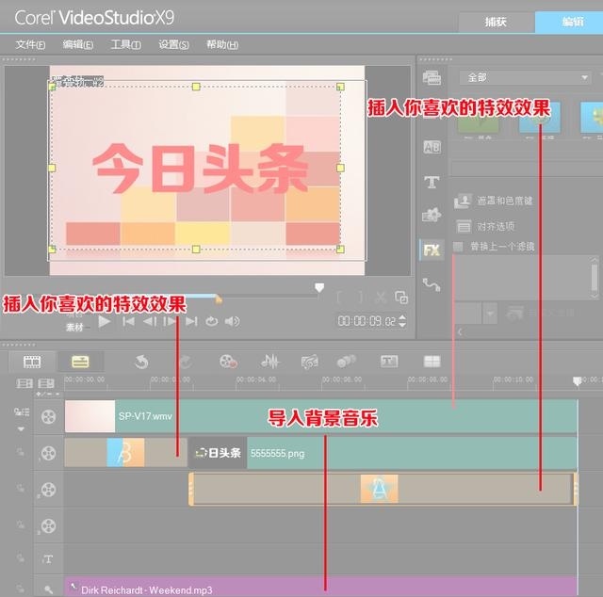Toggle the '替换上一个滤镜' checkbox
Screen dimensions: 603x597
click(x=459, y=247)
